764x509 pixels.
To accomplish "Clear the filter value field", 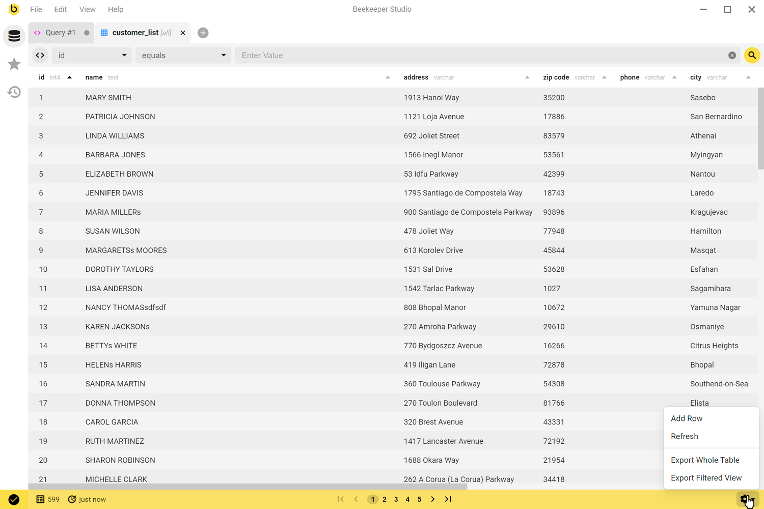I will coord(732,55).
